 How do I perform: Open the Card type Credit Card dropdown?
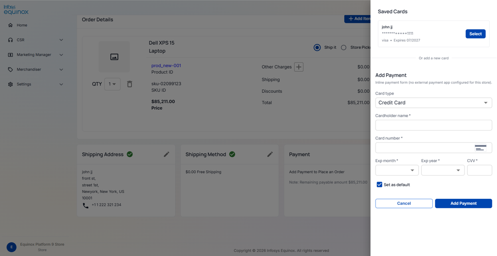click(x=434, y=103)
